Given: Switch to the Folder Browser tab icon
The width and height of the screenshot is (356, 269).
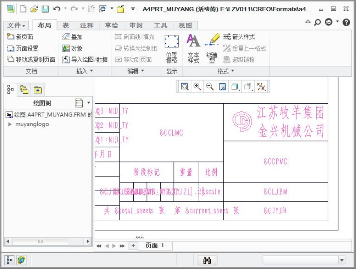Looking at the screenshot, I should (24, 90).
